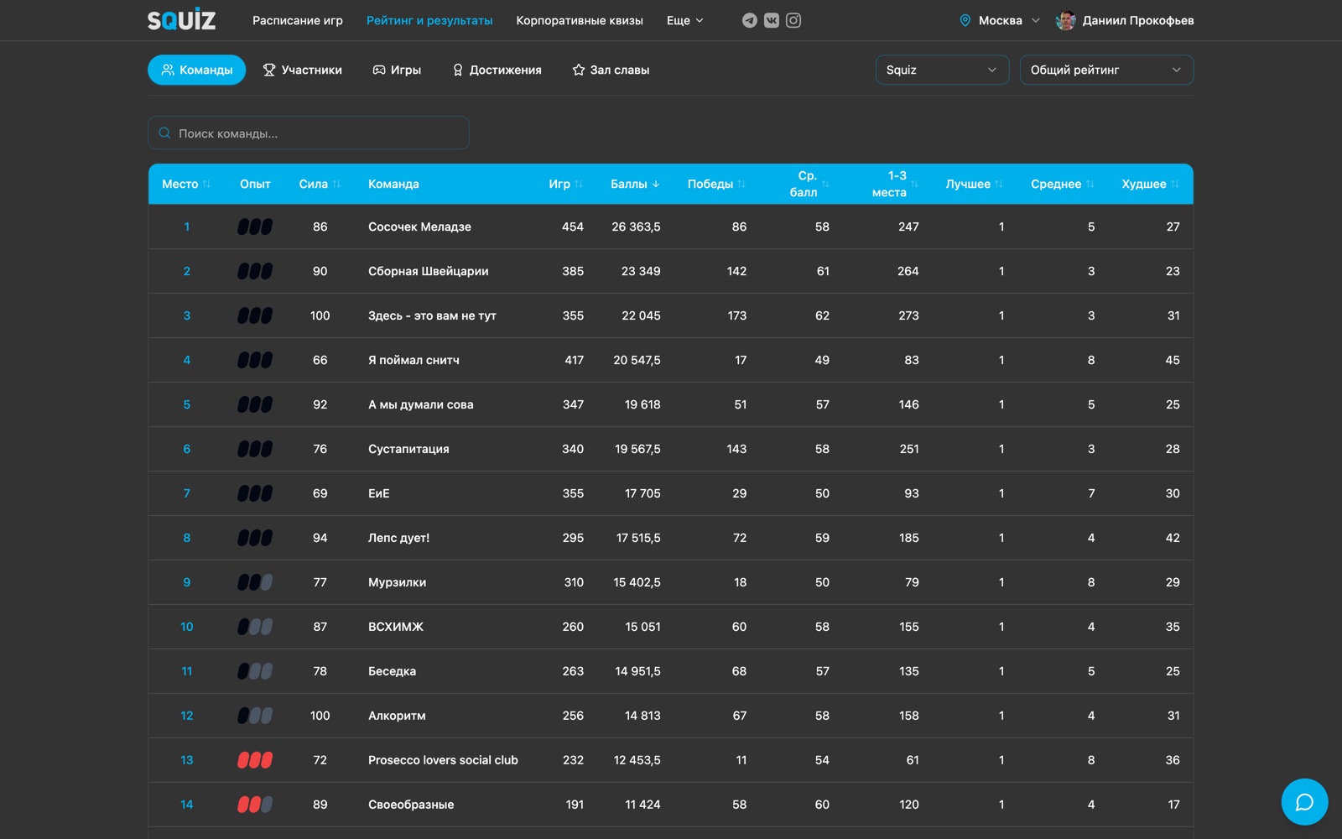Screen dimensions: 1342x839
Task: Open team Сосочек Меладзе
Action: pyautogui.click(x=419, y=227)
